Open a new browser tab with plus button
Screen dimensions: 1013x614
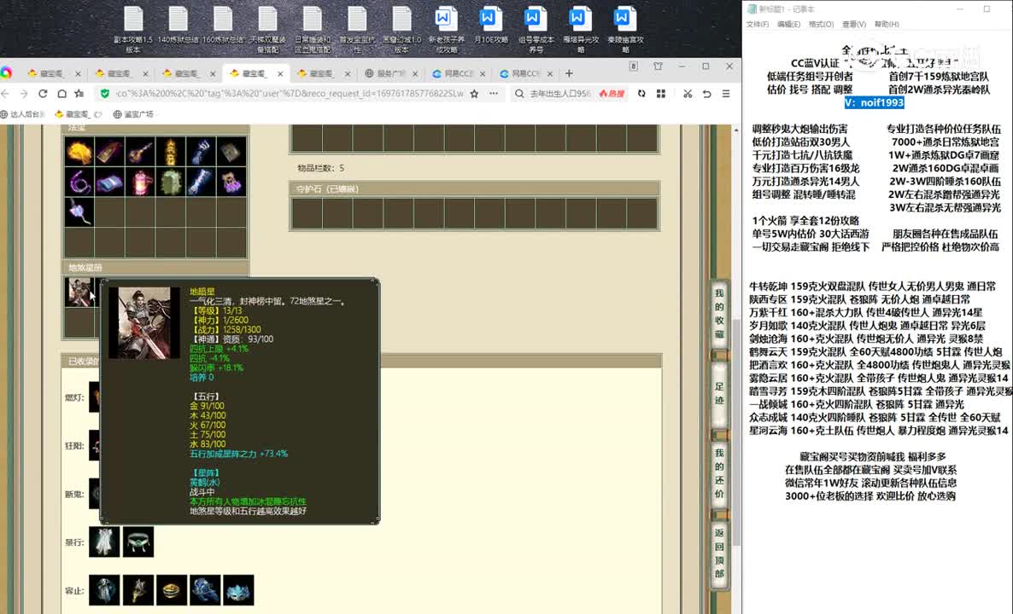coord(569,73)
